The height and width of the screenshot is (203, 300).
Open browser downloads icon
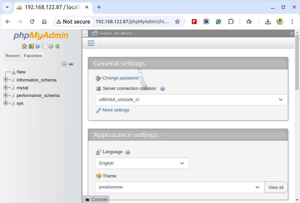pyautogui.click(x=268, y=22)
